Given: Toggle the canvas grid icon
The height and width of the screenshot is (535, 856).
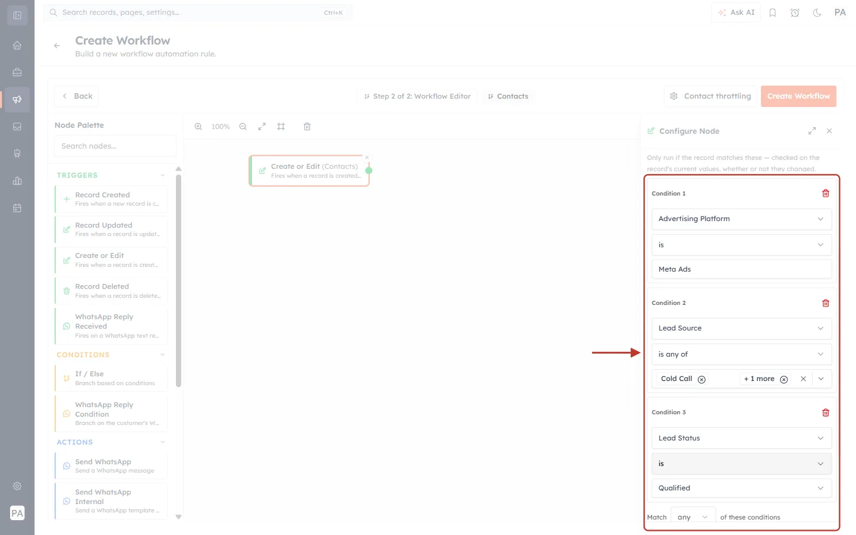Looking at the screenshot, I should 281,127.
